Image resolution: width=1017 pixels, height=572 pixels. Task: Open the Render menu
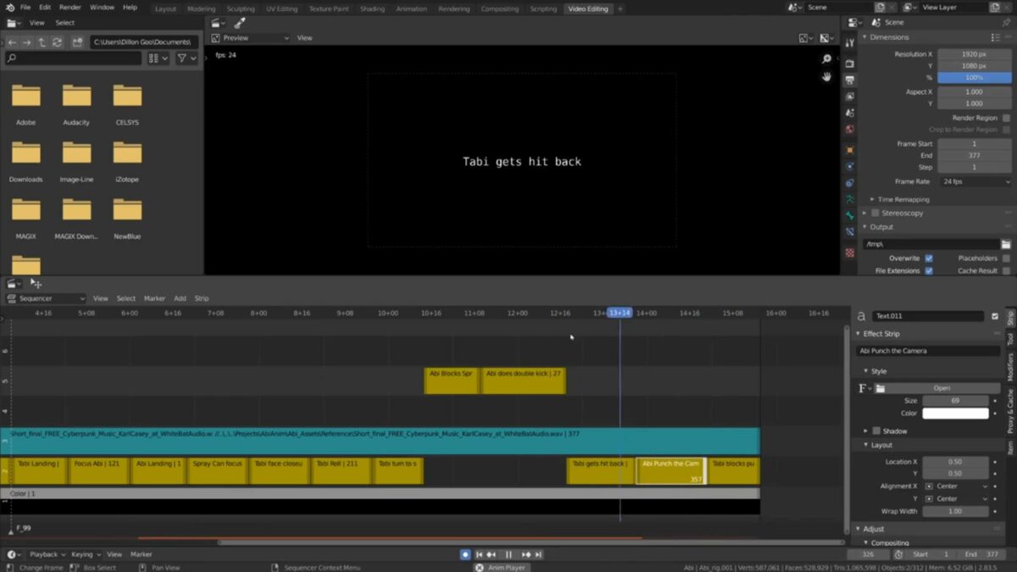pyautogui.click(x=70, y=7)
